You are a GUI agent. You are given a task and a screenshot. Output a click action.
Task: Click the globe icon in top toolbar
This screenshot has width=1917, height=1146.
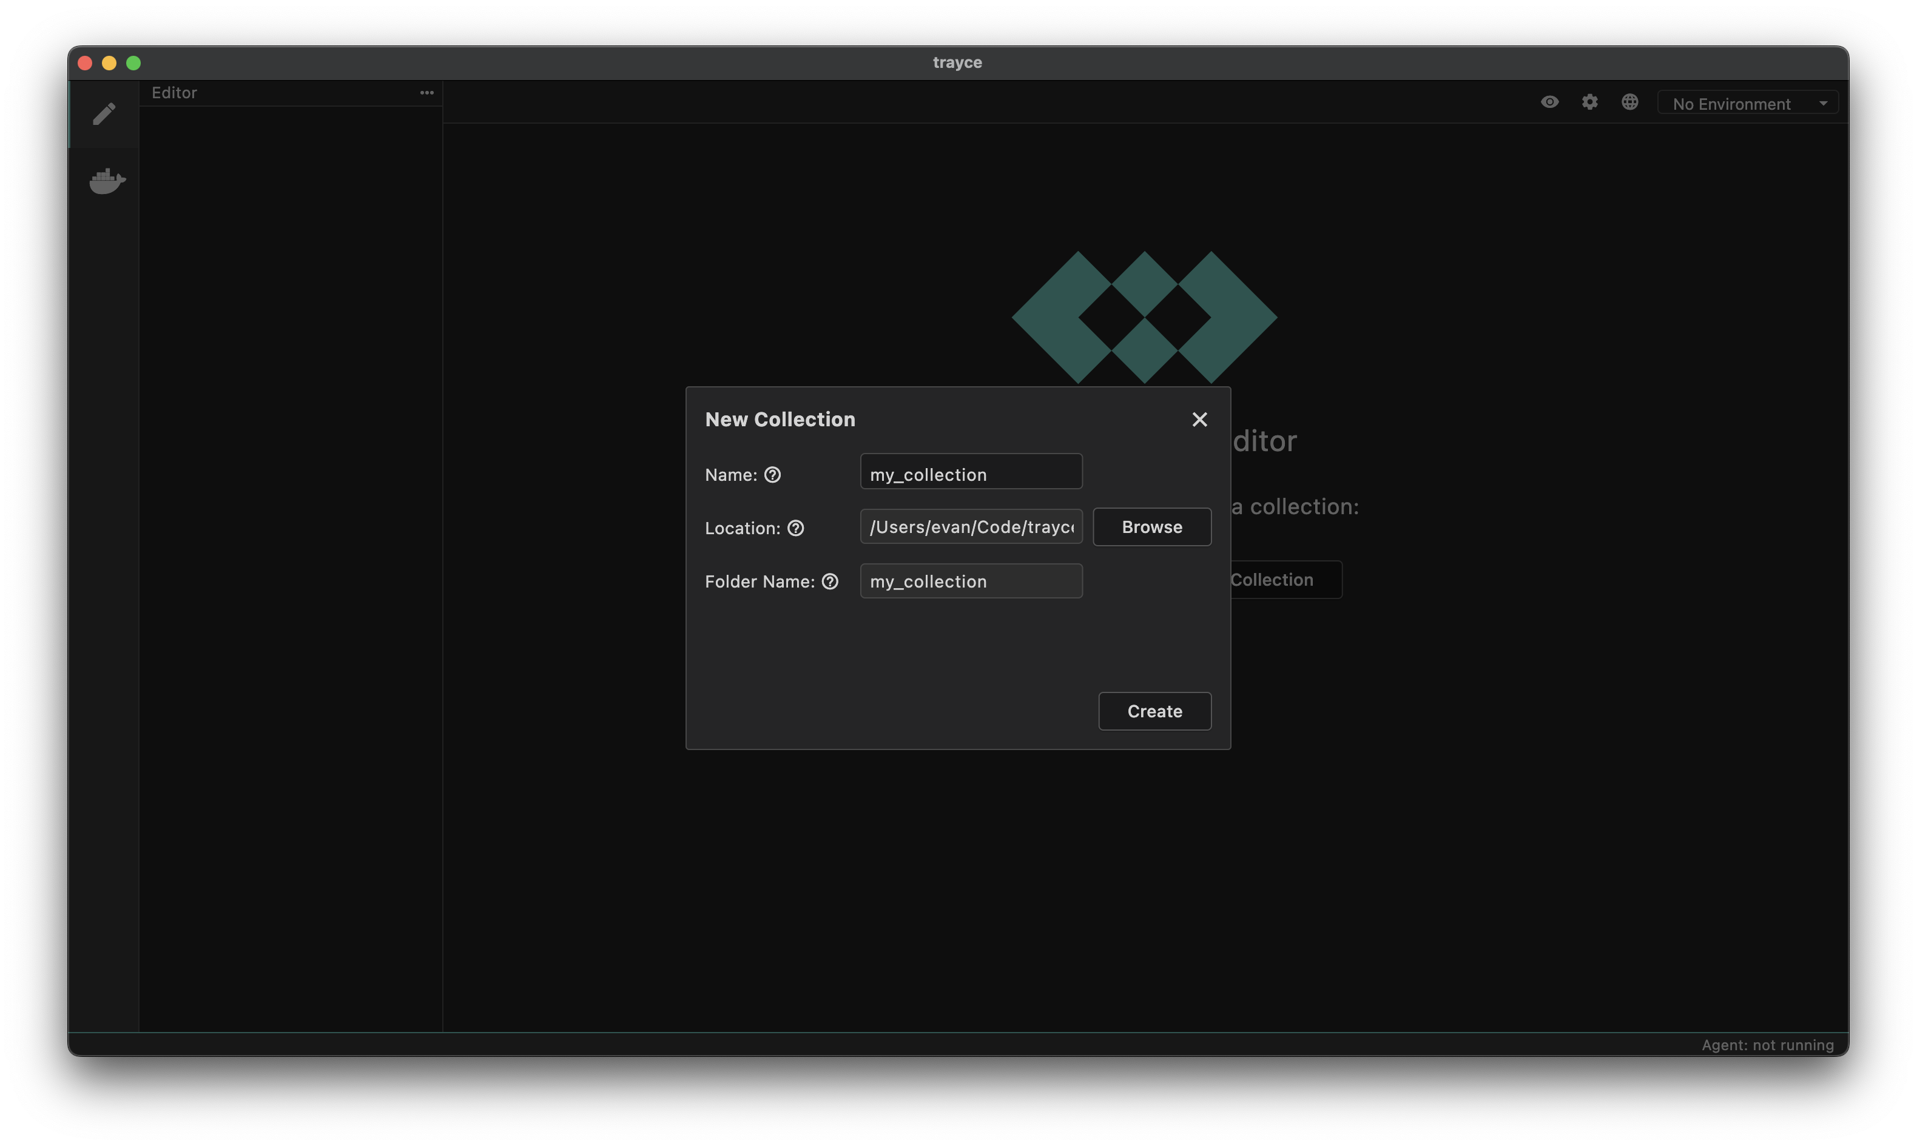1629,102
